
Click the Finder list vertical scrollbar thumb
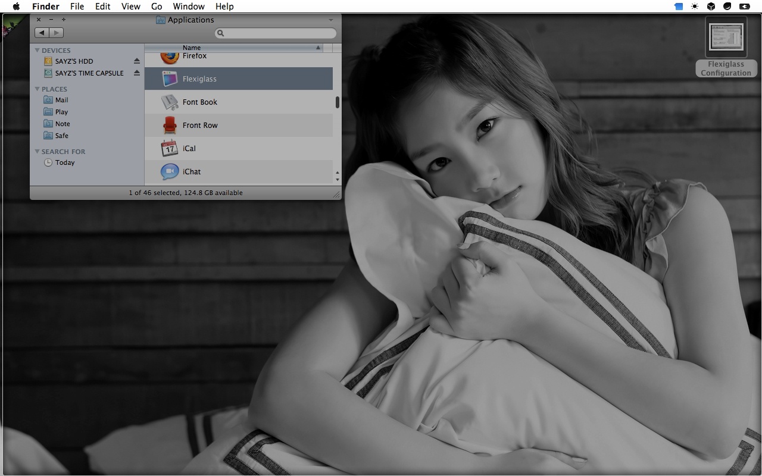pos(338,102)
